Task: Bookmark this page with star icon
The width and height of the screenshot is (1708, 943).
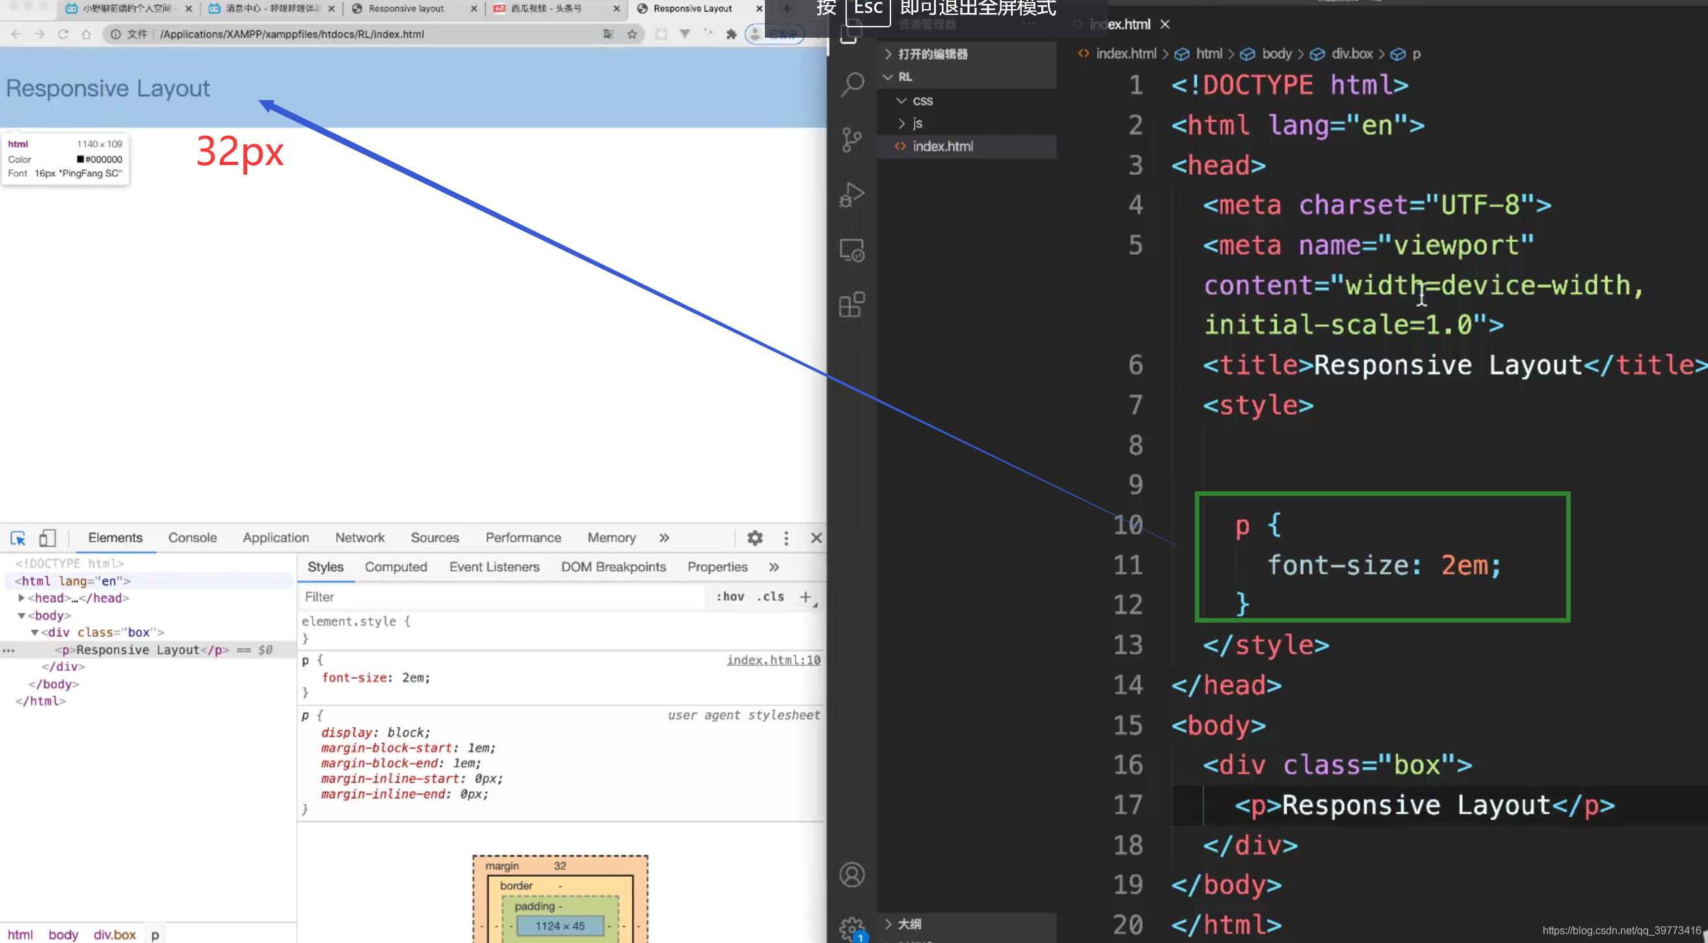Action: (x=632, y=34)
